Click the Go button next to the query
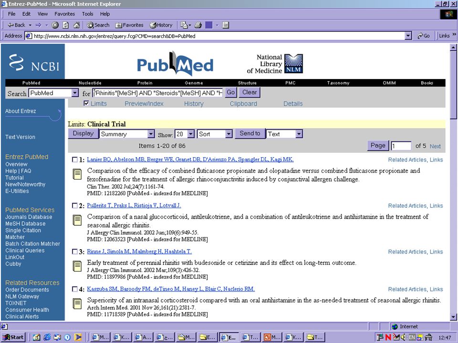Image resolution: width=458 pixels, height=343 pixels. point(231,92)
